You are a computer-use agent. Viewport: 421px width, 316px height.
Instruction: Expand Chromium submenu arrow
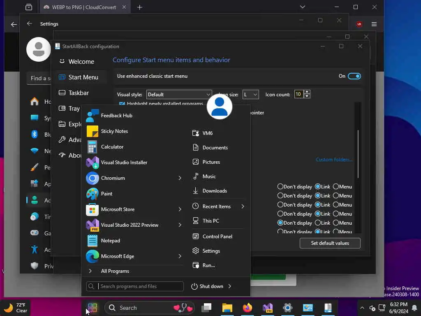180,178
